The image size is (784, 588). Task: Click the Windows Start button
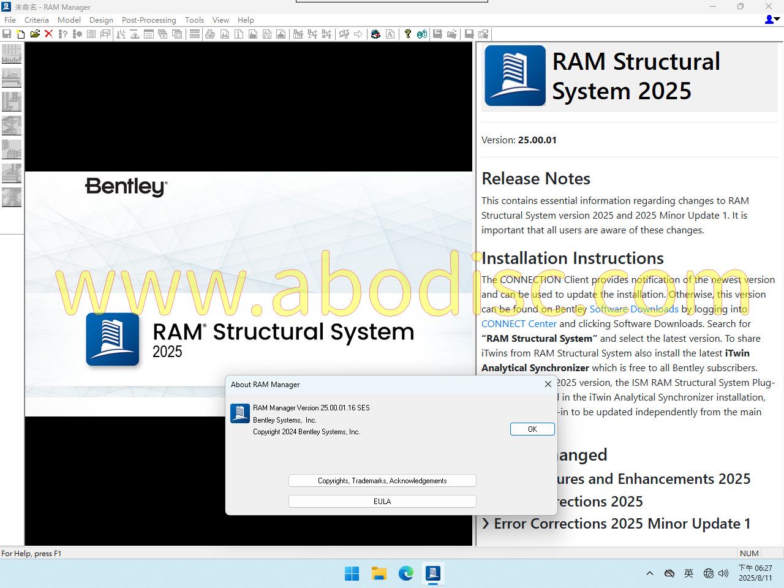[352, 573]
